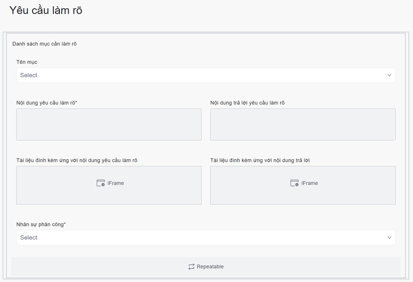Click the iFrame text in request attachments box
Image resolution: width=413 pixels, height=282 pixels.
pyautogui.click(x=116, y=183)
